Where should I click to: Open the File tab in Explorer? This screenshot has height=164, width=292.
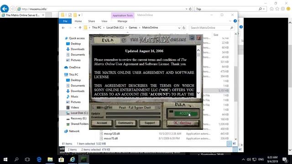65,21
